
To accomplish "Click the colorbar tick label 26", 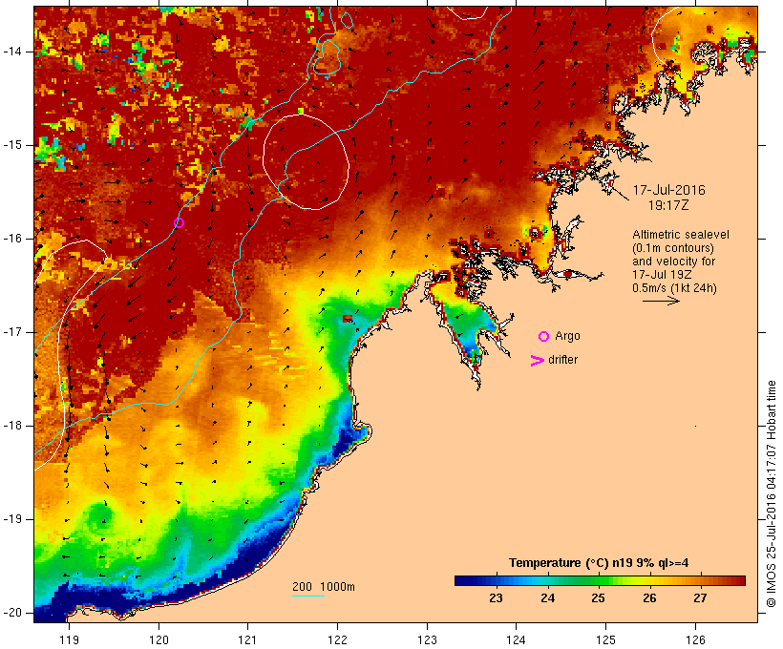I will pos(649,598).
